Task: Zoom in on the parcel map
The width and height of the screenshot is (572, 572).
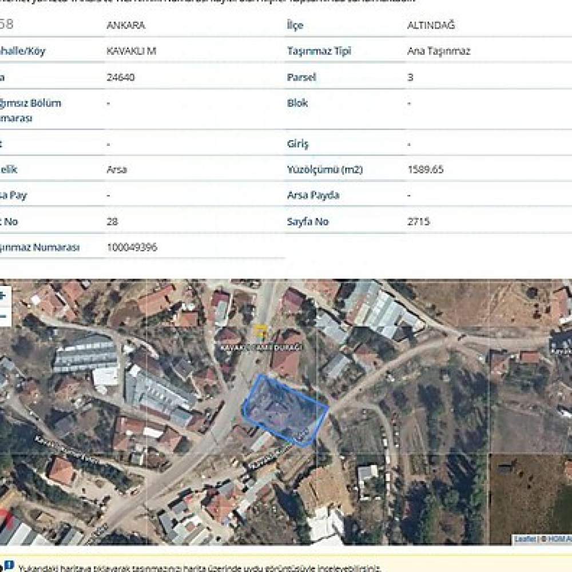Action: point(3,296)
